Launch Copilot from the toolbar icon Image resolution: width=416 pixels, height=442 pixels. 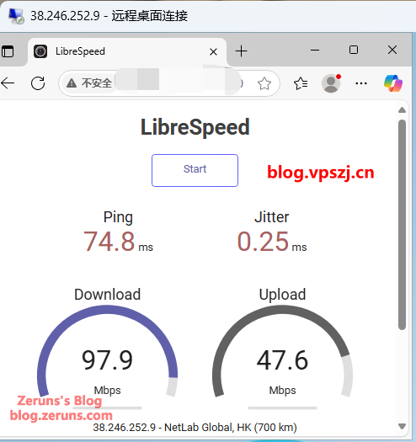[x=393, y=83]
